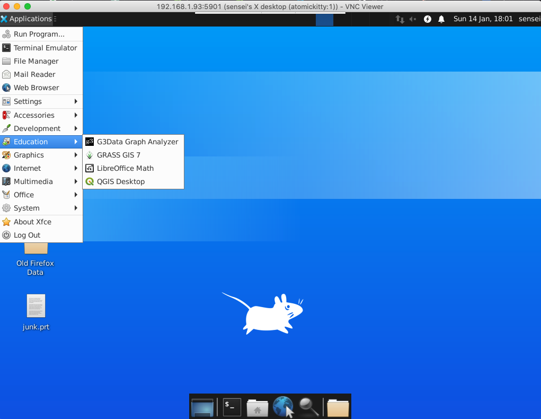Image resolution: width=541 pixels, height=419 pixels.
Task: Expand the Multimedia submenu arrow
Action: point(76,182)
